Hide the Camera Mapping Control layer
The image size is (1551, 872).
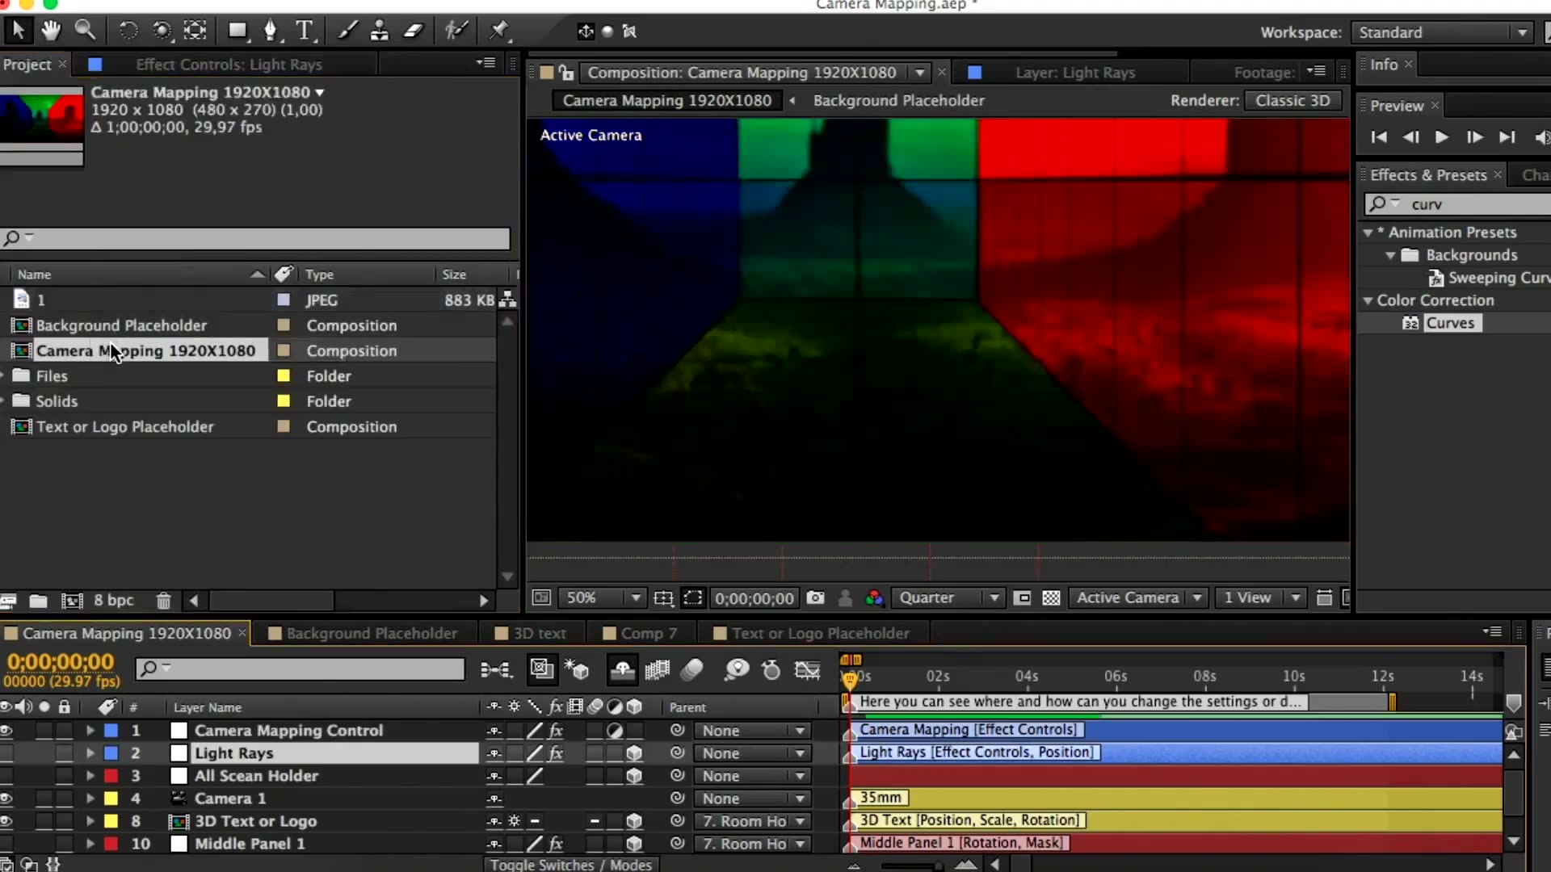(6, 731)
